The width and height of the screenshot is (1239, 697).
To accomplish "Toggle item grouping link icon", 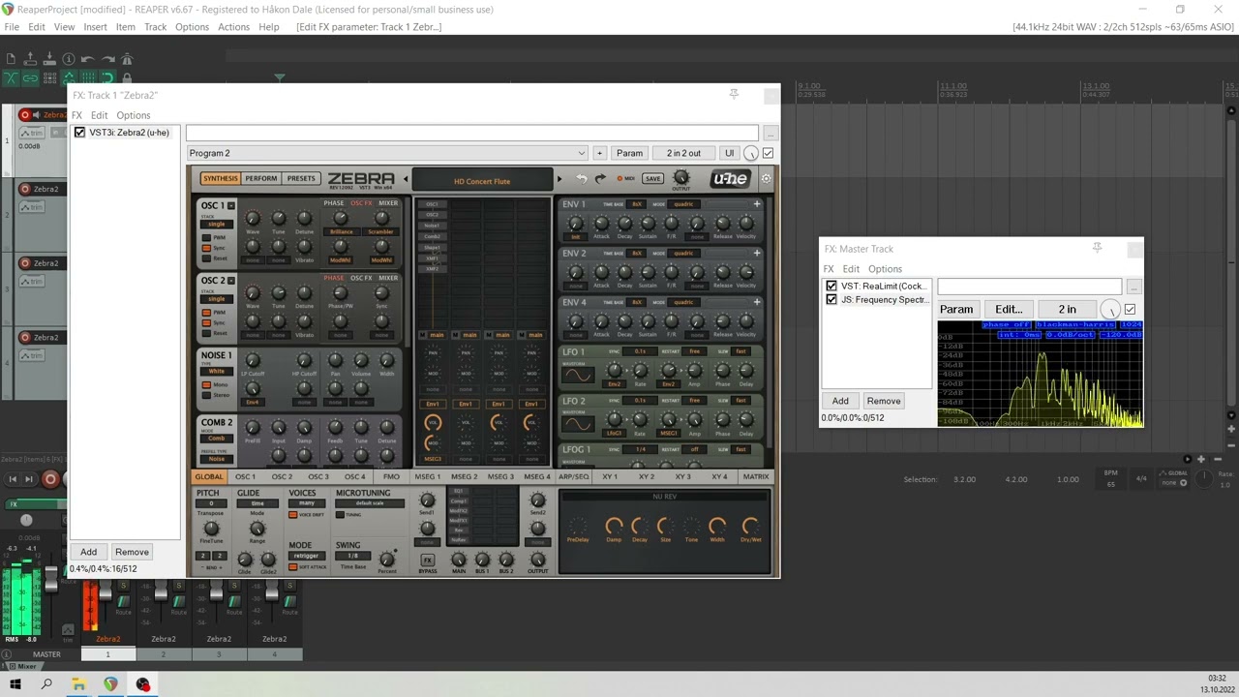I will [30, 78].
